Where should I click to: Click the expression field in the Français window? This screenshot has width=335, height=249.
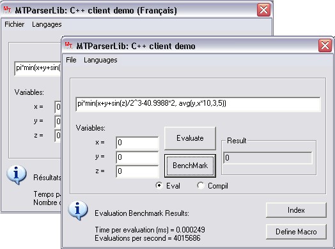[x=38, y=68]
